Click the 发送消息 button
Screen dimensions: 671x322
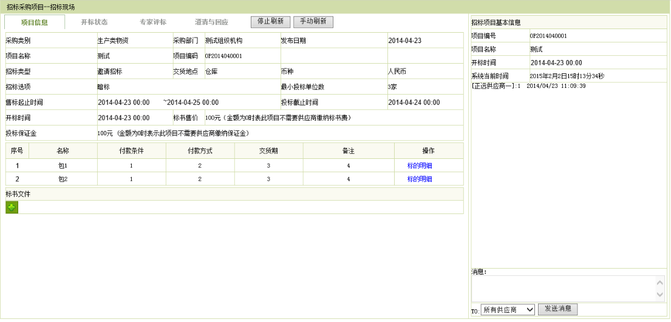[558, 309]
